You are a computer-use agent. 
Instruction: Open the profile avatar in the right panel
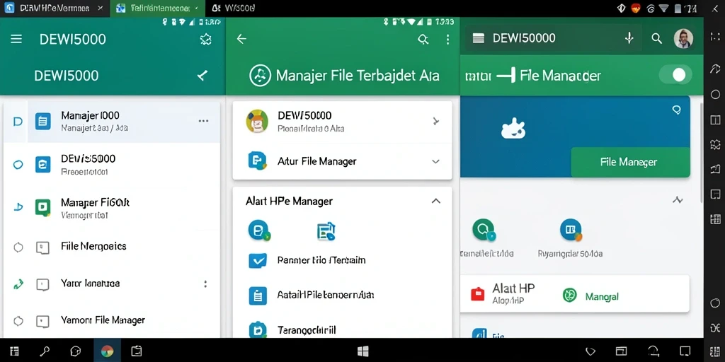[683, 39]
